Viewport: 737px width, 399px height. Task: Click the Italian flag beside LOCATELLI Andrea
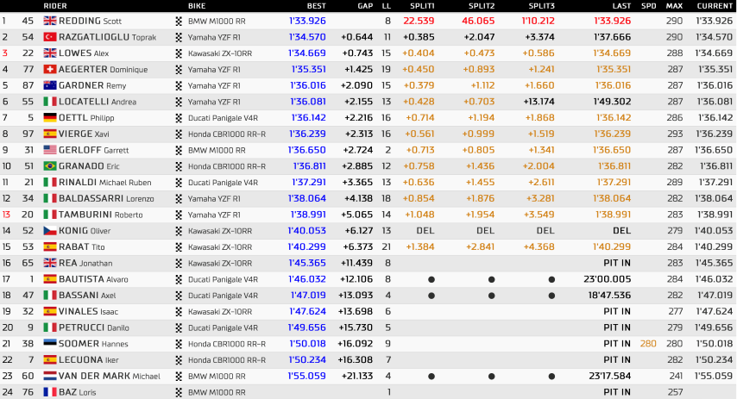[x=50, y=102]
